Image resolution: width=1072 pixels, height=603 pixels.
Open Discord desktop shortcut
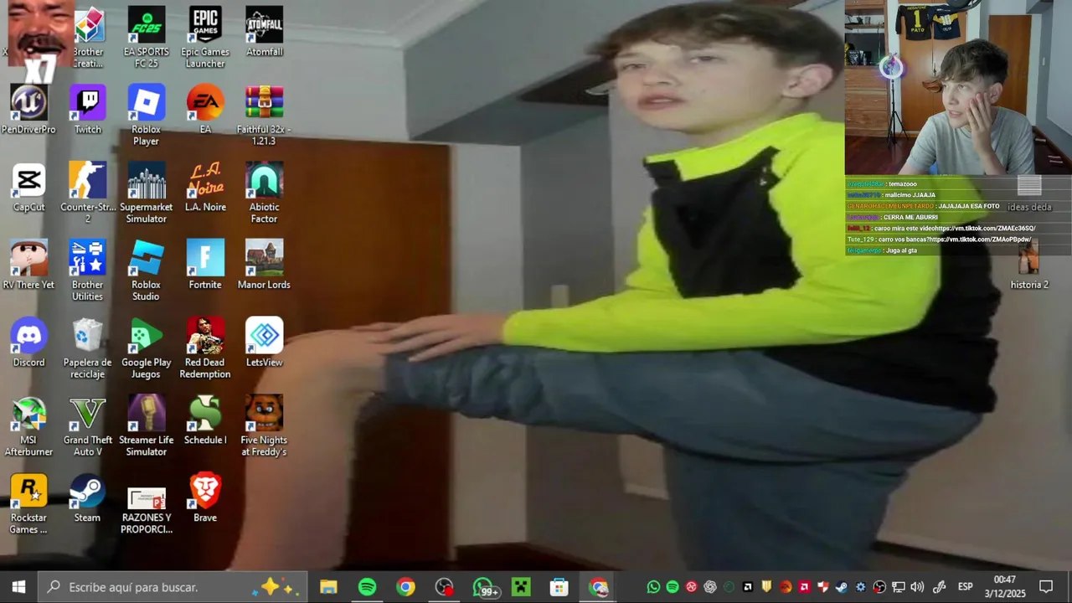pos(28,343)
